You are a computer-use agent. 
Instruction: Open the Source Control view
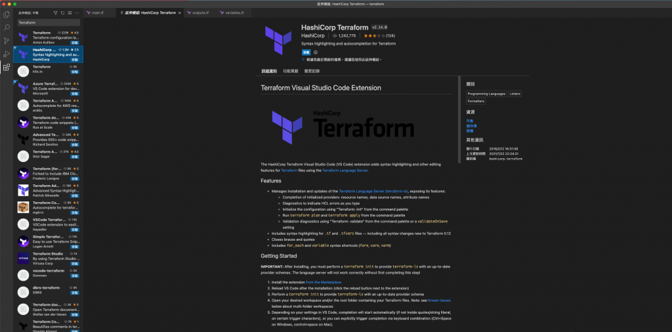point(7,41)
